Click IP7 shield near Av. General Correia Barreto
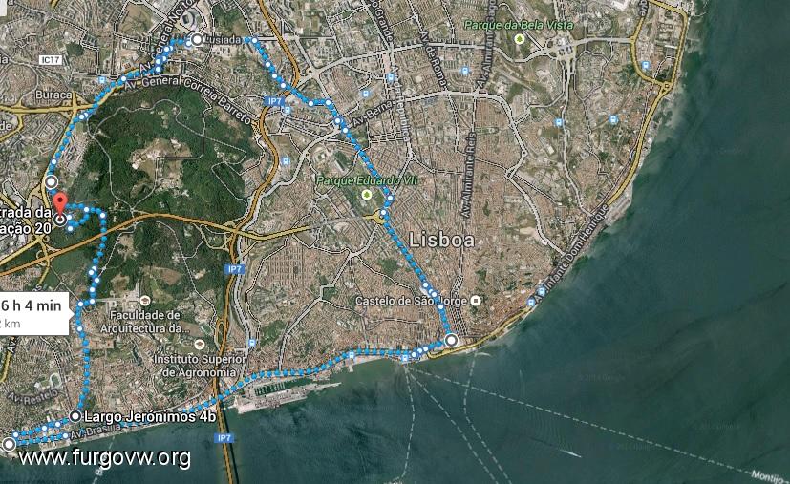The image size is (790, 484). point(274,101)
